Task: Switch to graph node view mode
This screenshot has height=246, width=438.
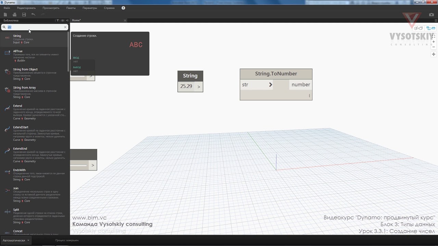Action: 430,28
